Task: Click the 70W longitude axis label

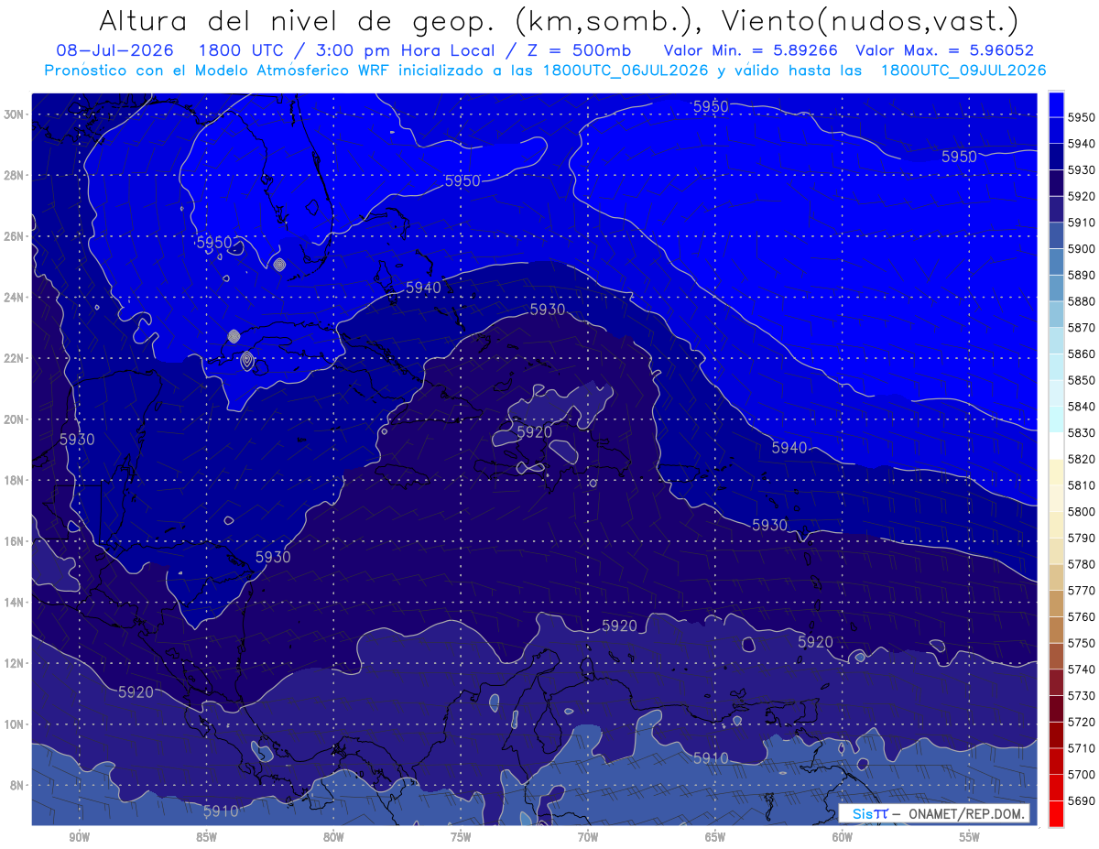Action: click(588, 837)
